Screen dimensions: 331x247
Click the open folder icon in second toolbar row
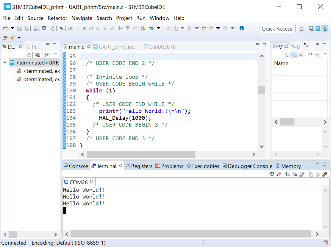(5, 38)
